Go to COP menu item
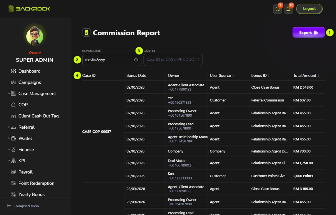 coord(23,105)
